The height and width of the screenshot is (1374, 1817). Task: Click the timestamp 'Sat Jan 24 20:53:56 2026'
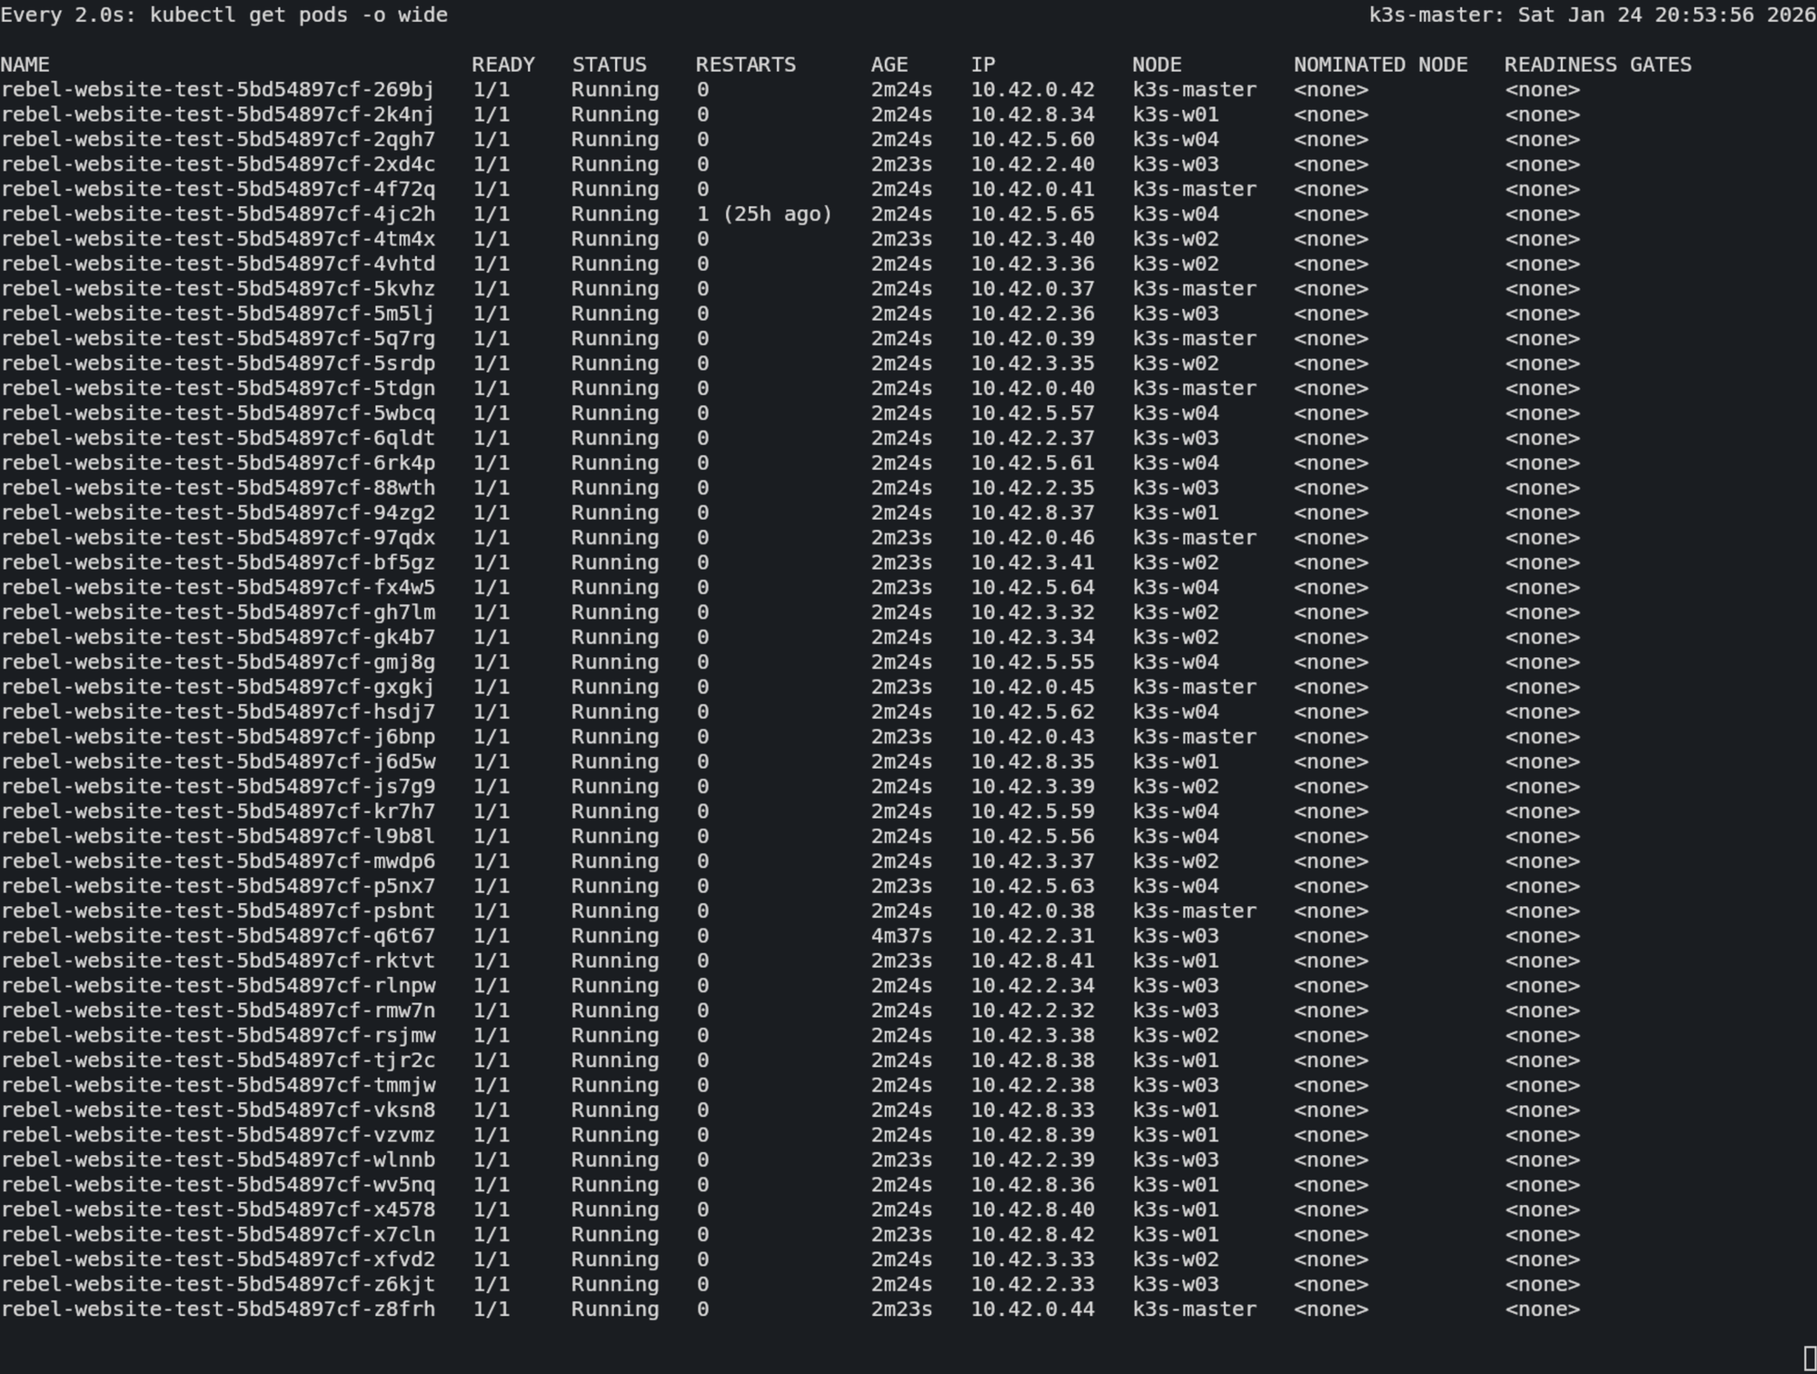[x=1666, y=15]
